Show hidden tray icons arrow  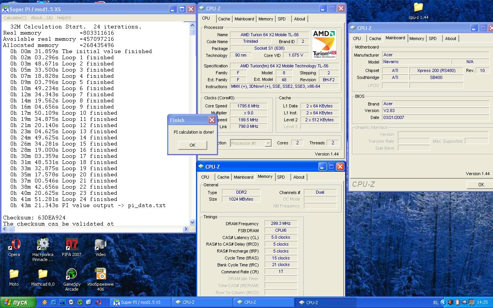tap(443, 302)
